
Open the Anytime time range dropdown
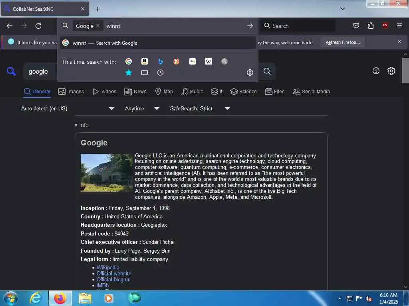click(x=142, y=108)
